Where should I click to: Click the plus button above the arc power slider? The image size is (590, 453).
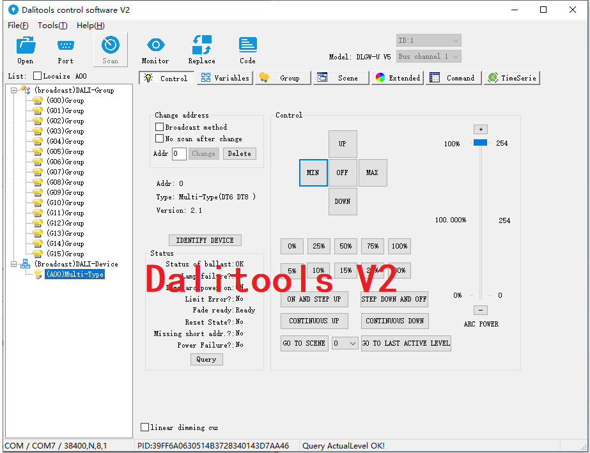(x=481, y=129)
